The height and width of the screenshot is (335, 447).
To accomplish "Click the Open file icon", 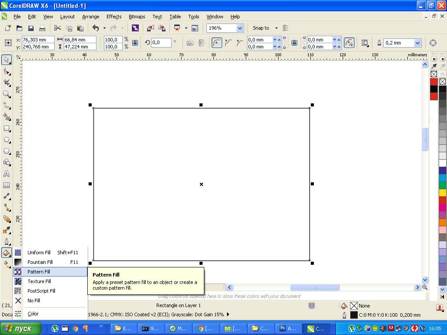I will coord(19,28).
